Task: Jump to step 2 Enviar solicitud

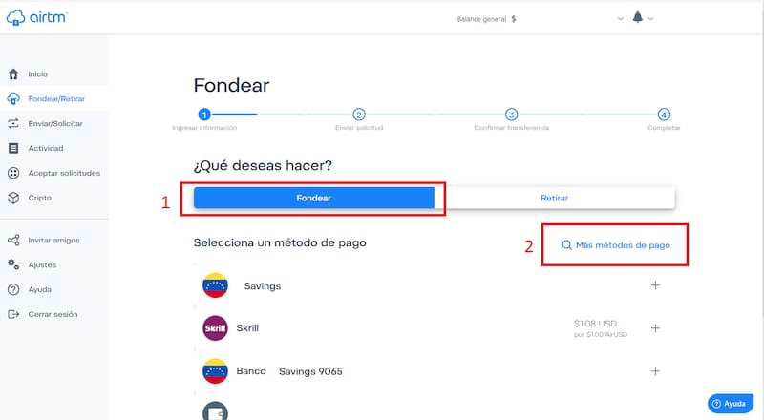Action: point(359,115)
